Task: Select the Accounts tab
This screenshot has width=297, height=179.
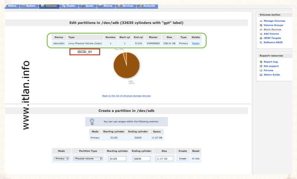Action: point(147,6)
